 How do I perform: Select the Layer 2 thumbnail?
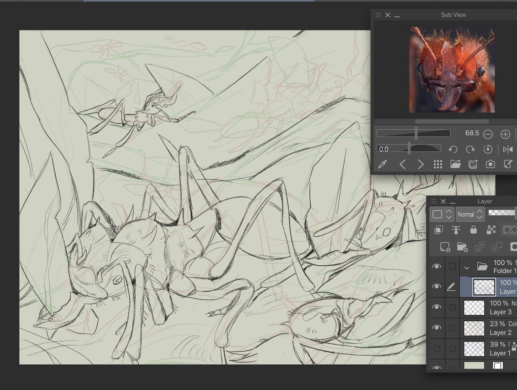coord(474,328)
